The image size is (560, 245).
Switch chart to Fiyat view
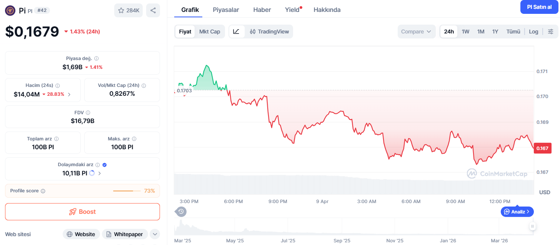[185, 32]
